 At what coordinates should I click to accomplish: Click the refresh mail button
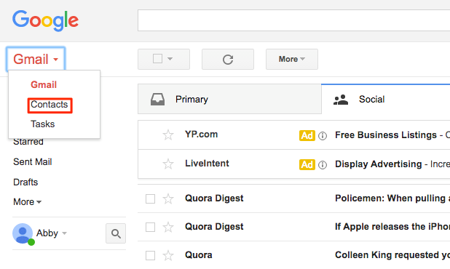point(228,60)
